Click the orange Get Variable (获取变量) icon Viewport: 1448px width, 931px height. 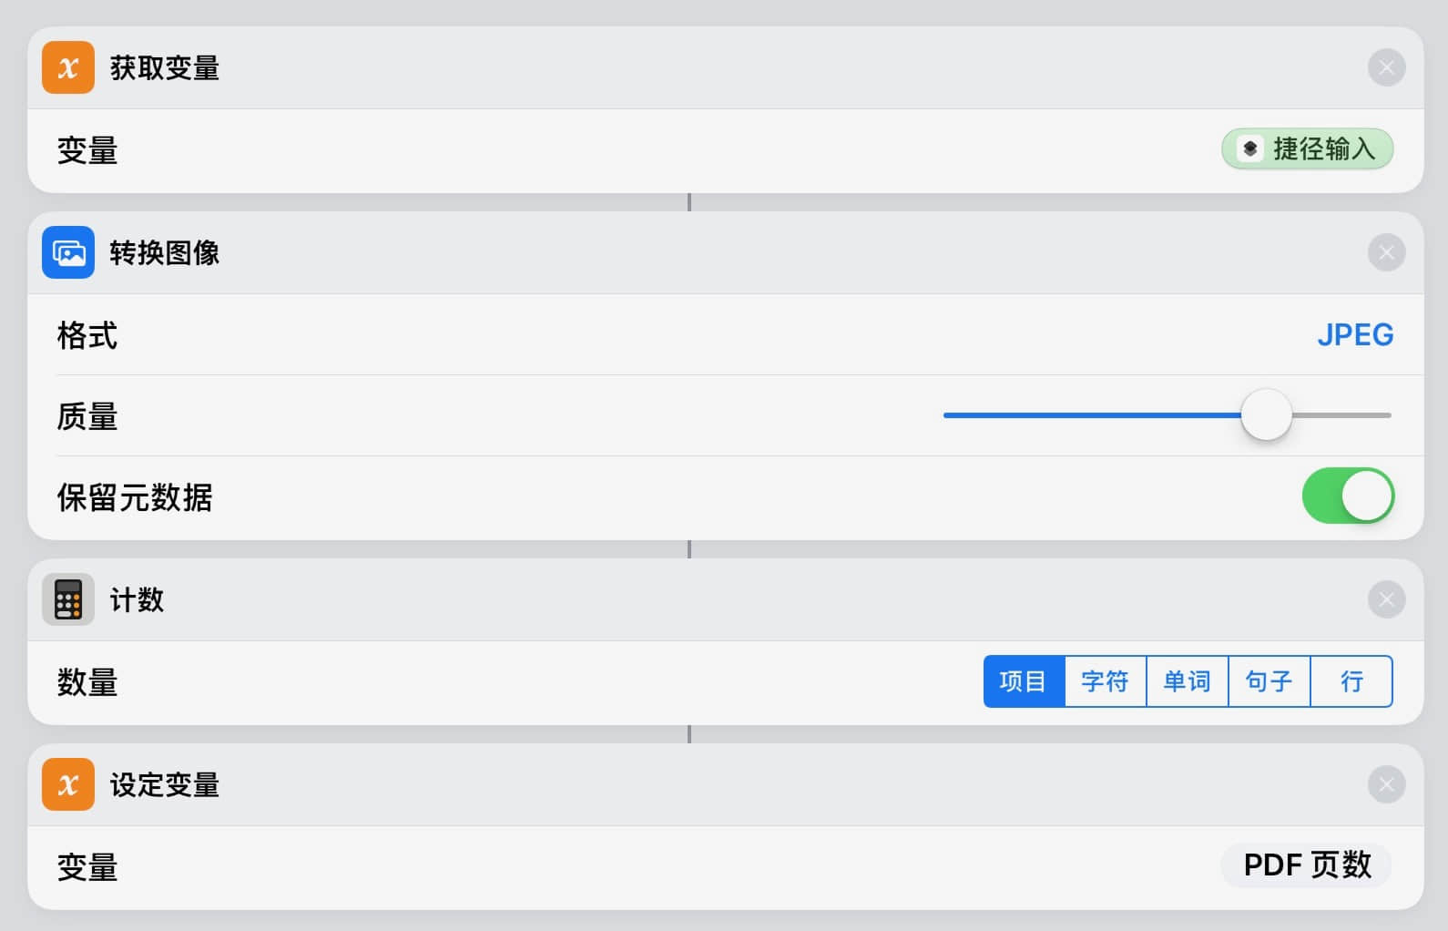[x=68, y=67]
